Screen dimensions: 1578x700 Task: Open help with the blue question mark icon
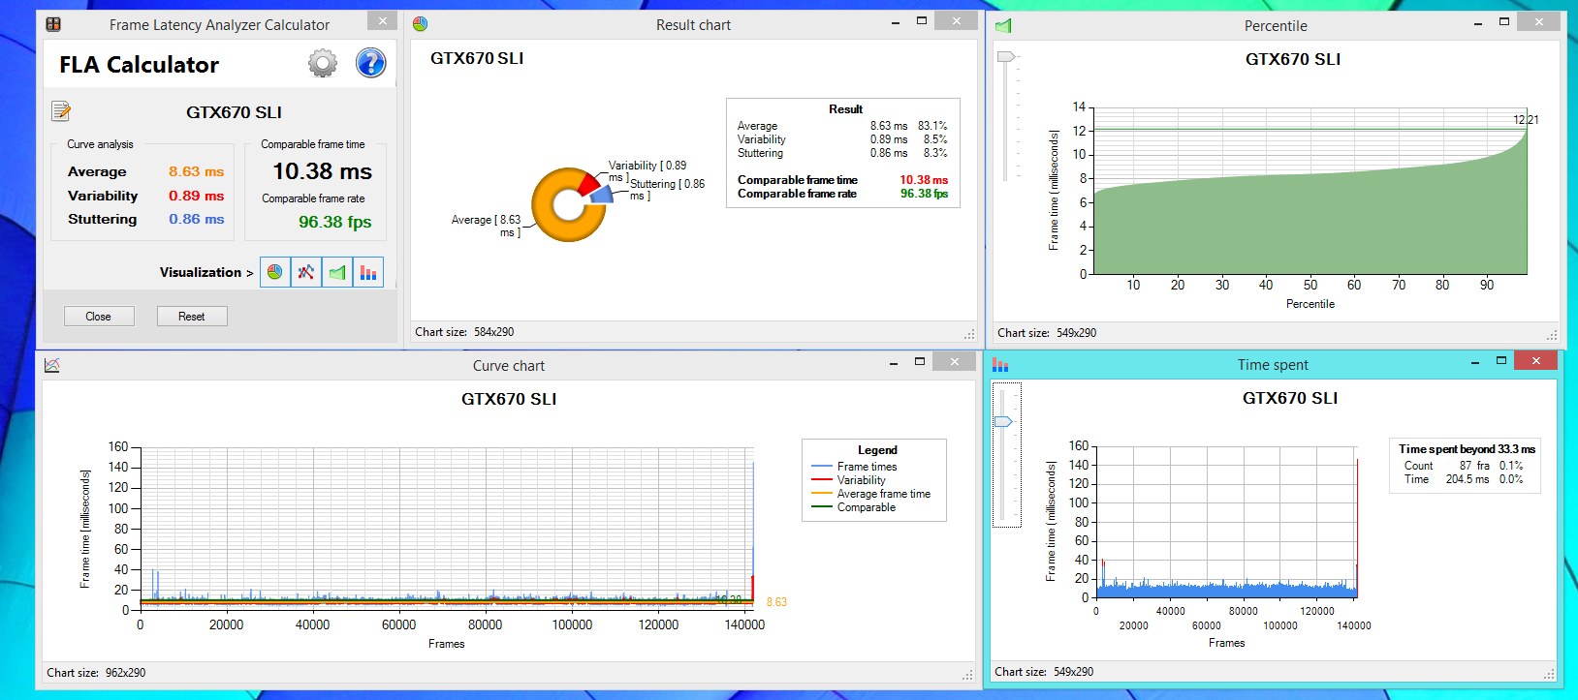pos(370,64)
